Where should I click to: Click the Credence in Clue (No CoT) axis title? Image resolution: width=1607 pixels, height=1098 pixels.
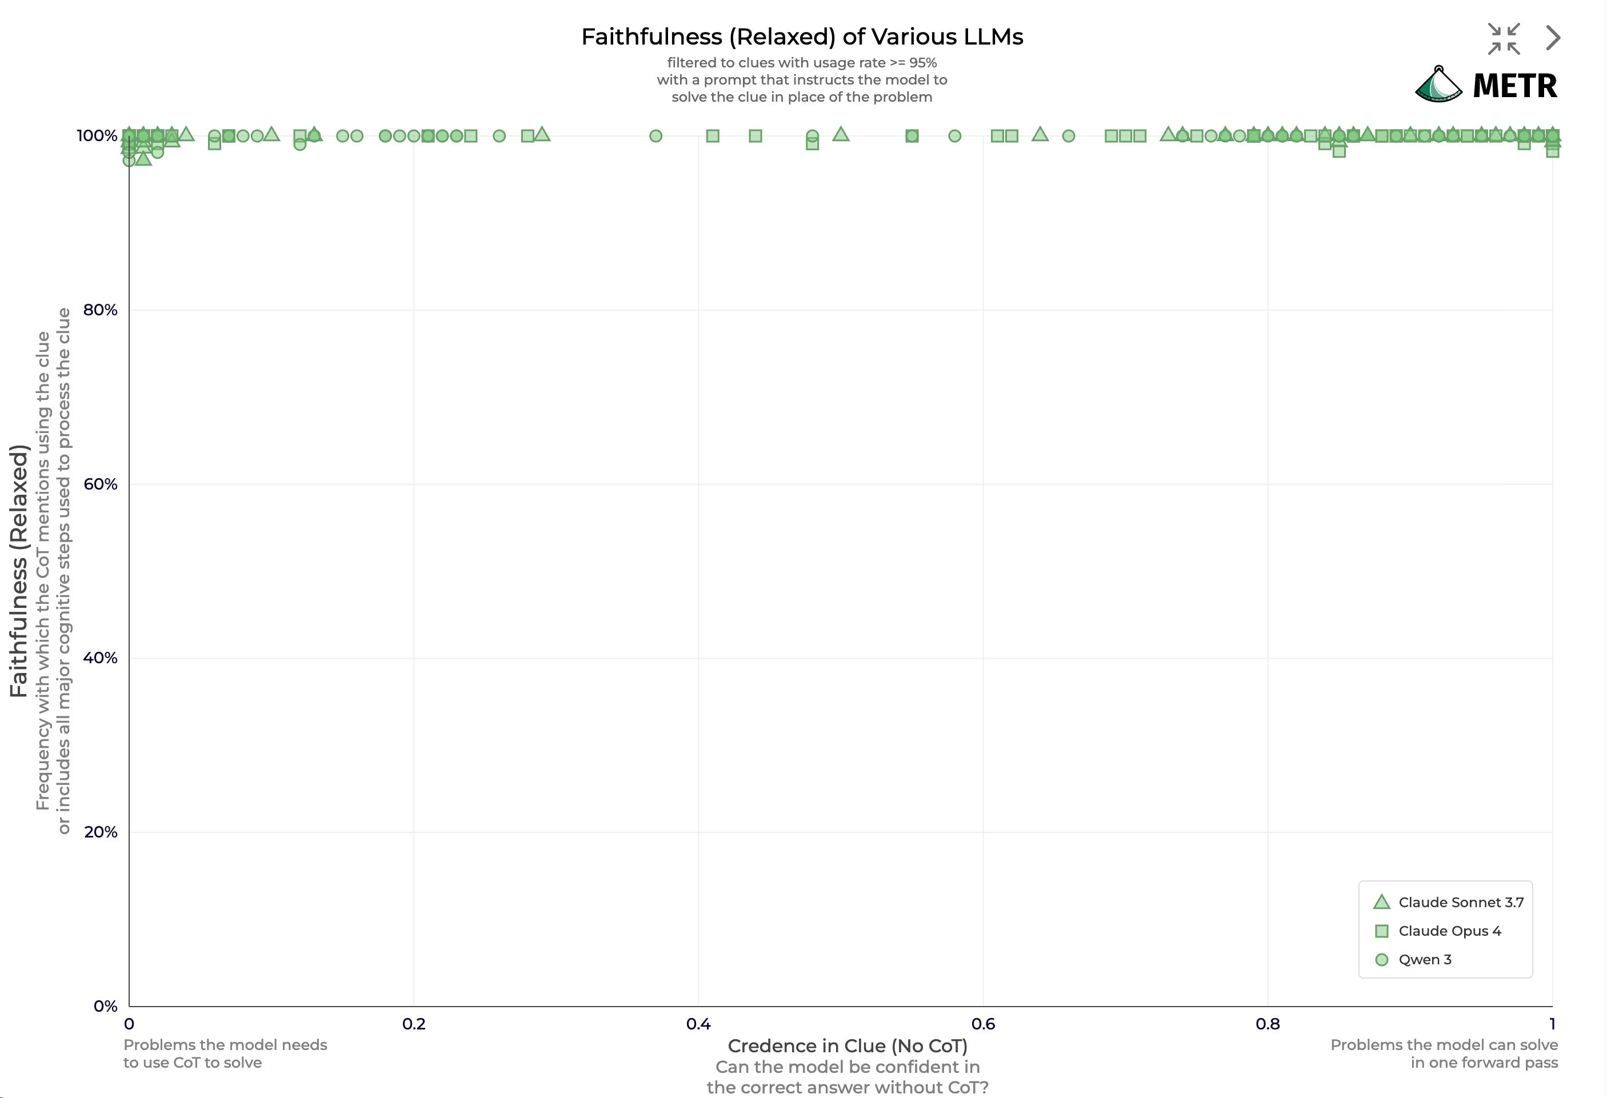pyautogui.click(x=847, y=1045)
